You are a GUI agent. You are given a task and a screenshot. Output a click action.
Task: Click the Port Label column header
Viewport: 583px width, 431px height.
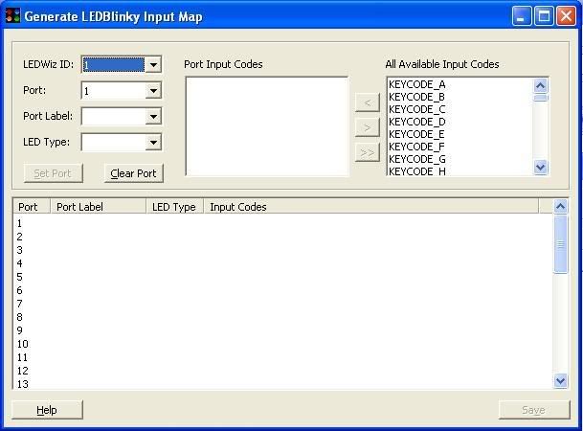click(x=98, y=207)
